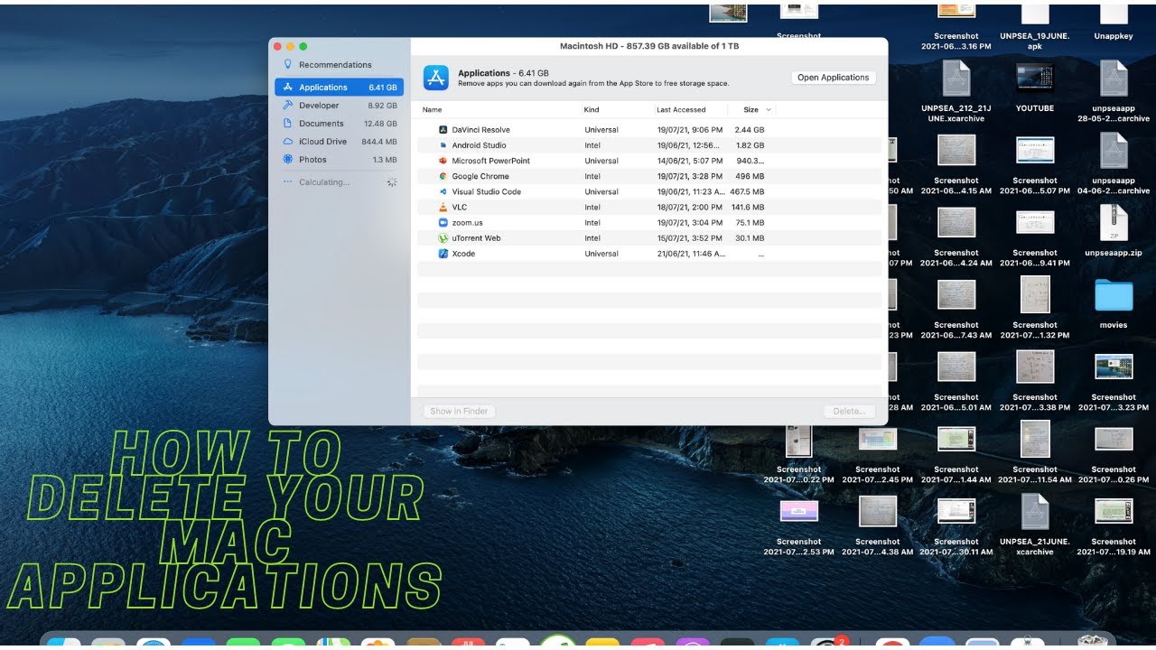Select the unpseaapp.zip archive on the desktop
The width and height of the screenshot is (1156, 650).
1114,230
